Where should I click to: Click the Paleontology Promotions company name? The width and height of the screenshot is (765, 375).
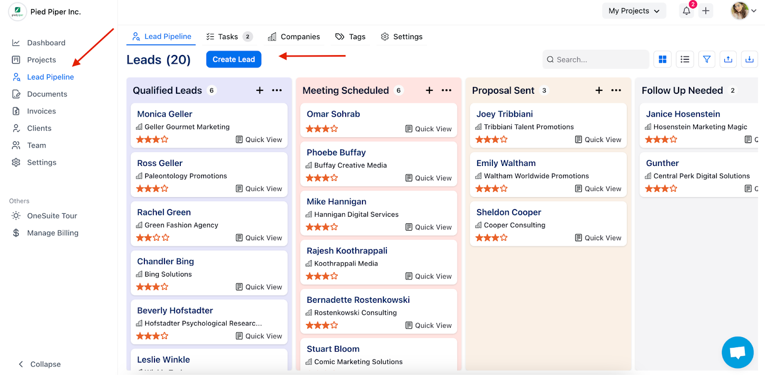click(x=186, y=176)
